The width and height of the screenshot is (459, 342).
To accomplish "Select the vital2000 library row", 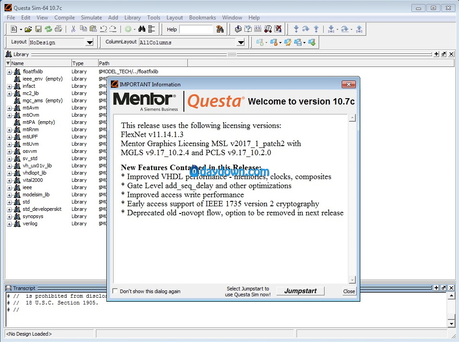I will (33, 180).
